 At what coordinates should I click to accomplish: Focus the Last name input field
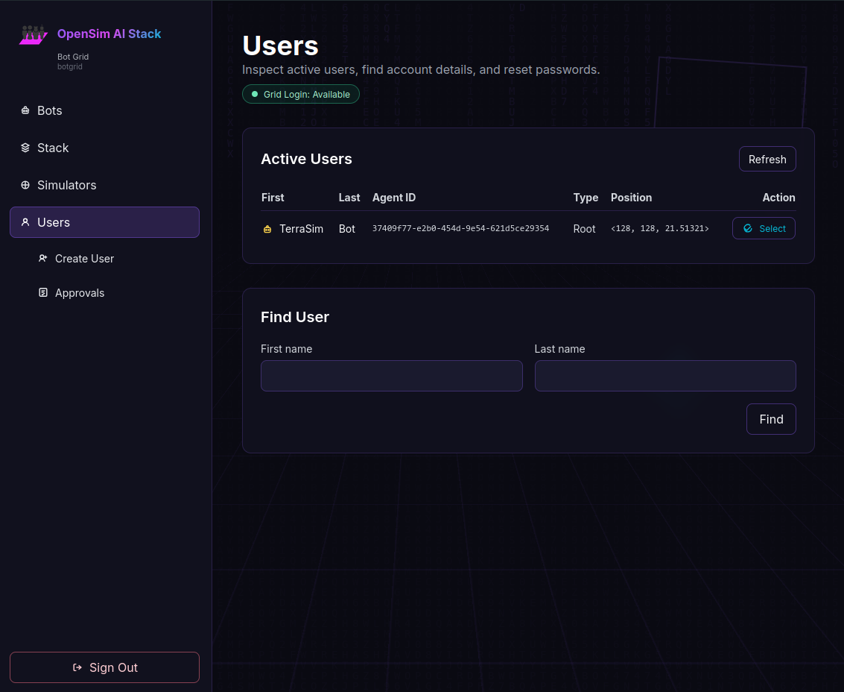[x=664, y=376]
